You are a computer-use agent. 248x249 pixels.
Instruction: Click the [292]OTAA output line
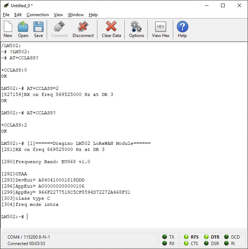click(14, 174)
